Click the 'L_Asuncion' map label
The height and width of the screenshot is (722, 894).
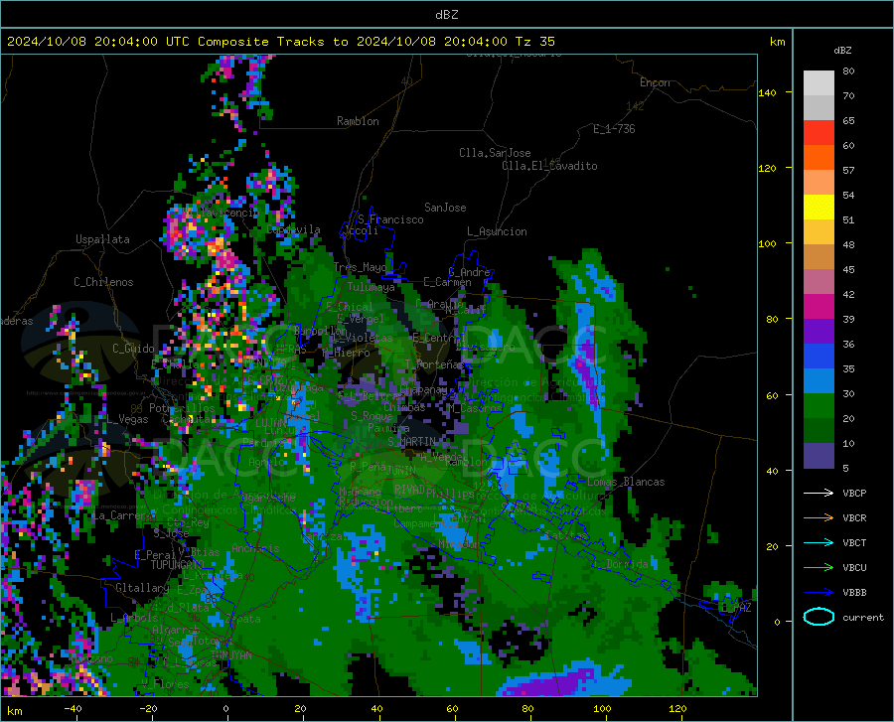497,231
